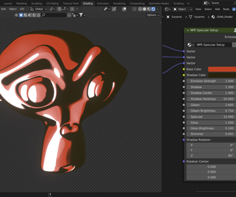The image size is (236, 197).
Task: Toggle the Use Nodes checkbox
Action: coord(234,9)
